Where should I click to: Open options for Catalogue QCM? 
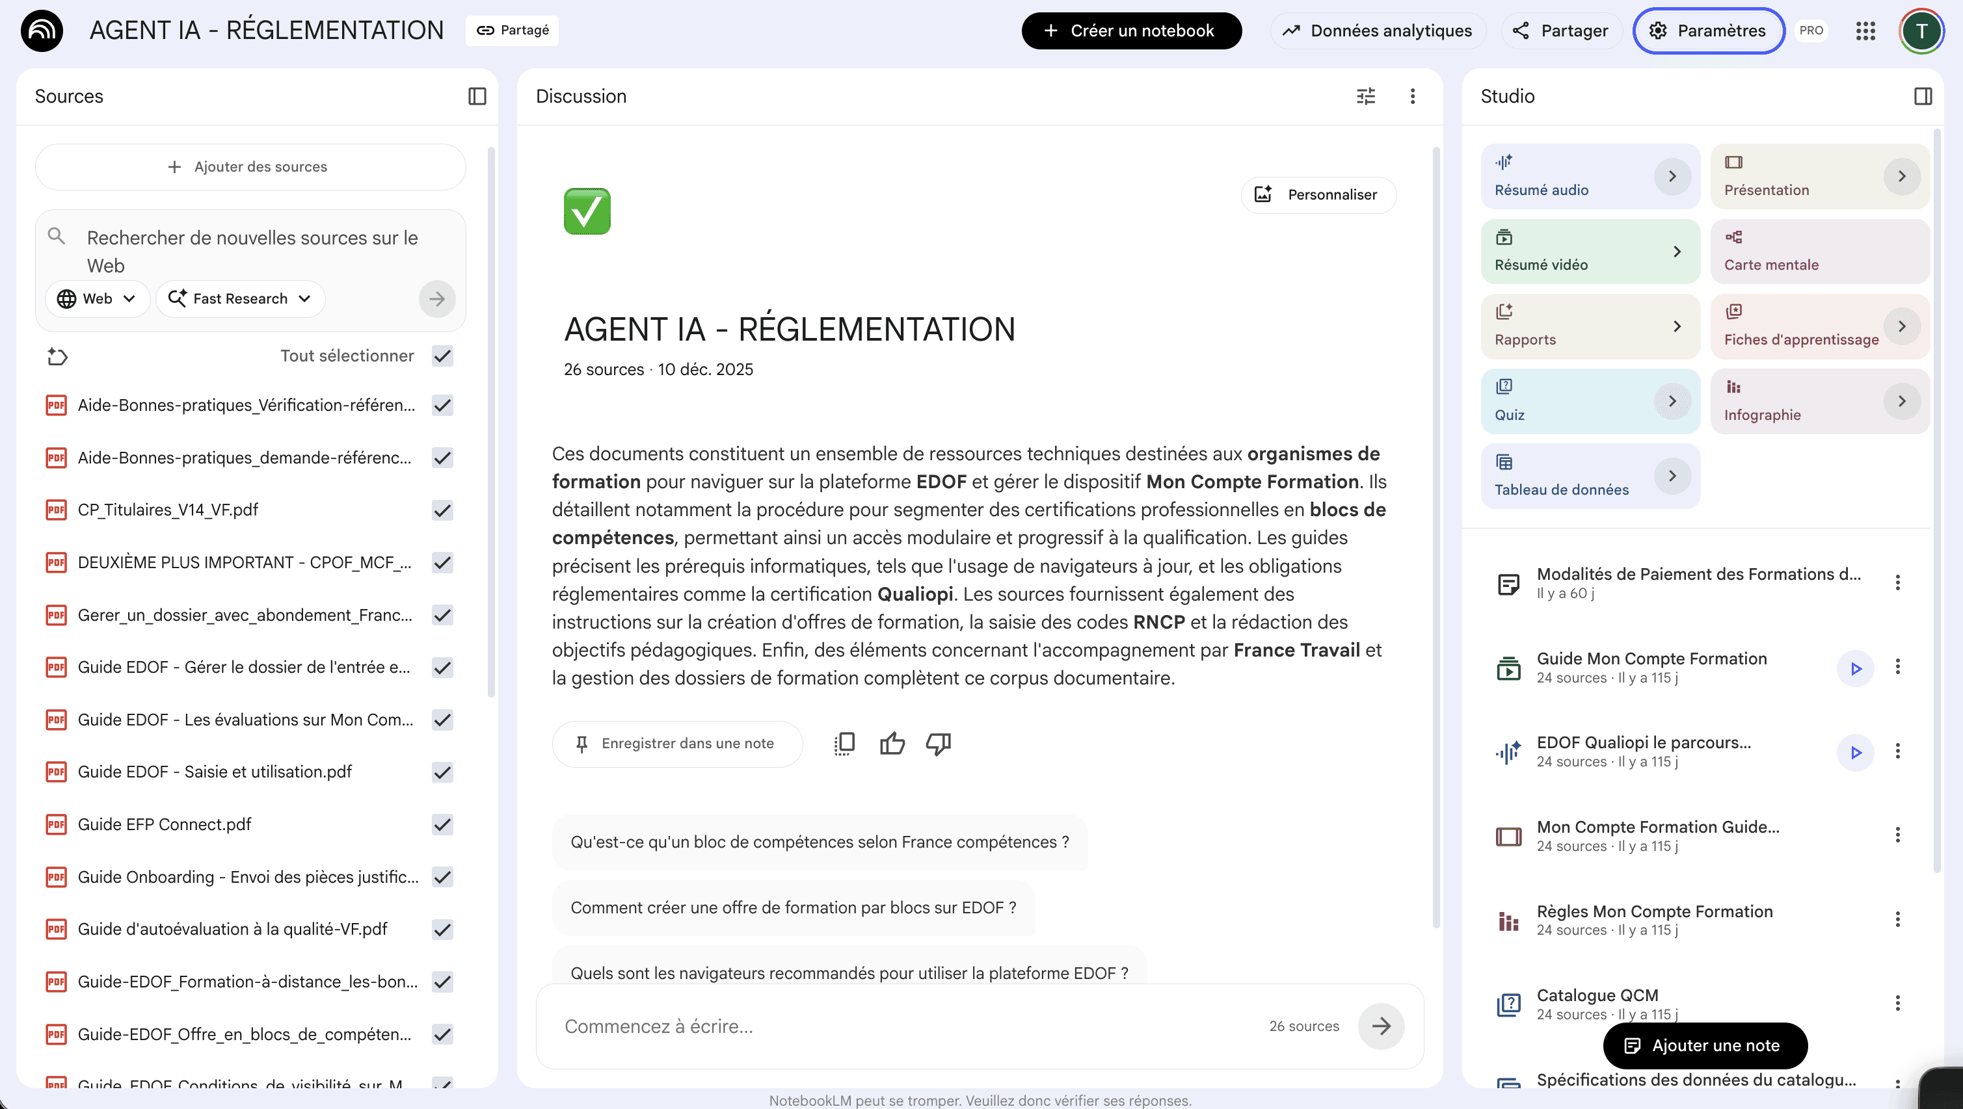pos(1897,1003)
